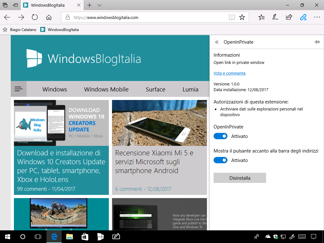
Task: Click the site padlock icon
Action: point(68,17)
